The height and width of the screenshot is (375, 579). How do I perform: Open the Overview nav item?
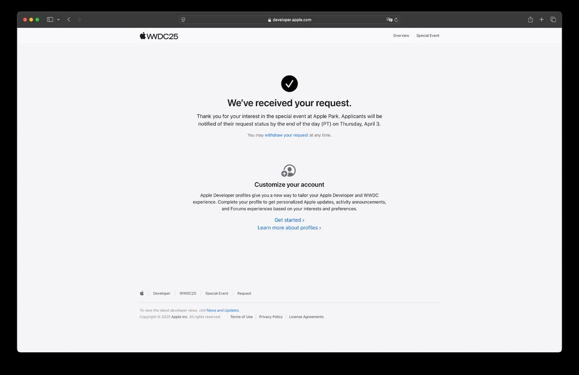pos(401,36)
